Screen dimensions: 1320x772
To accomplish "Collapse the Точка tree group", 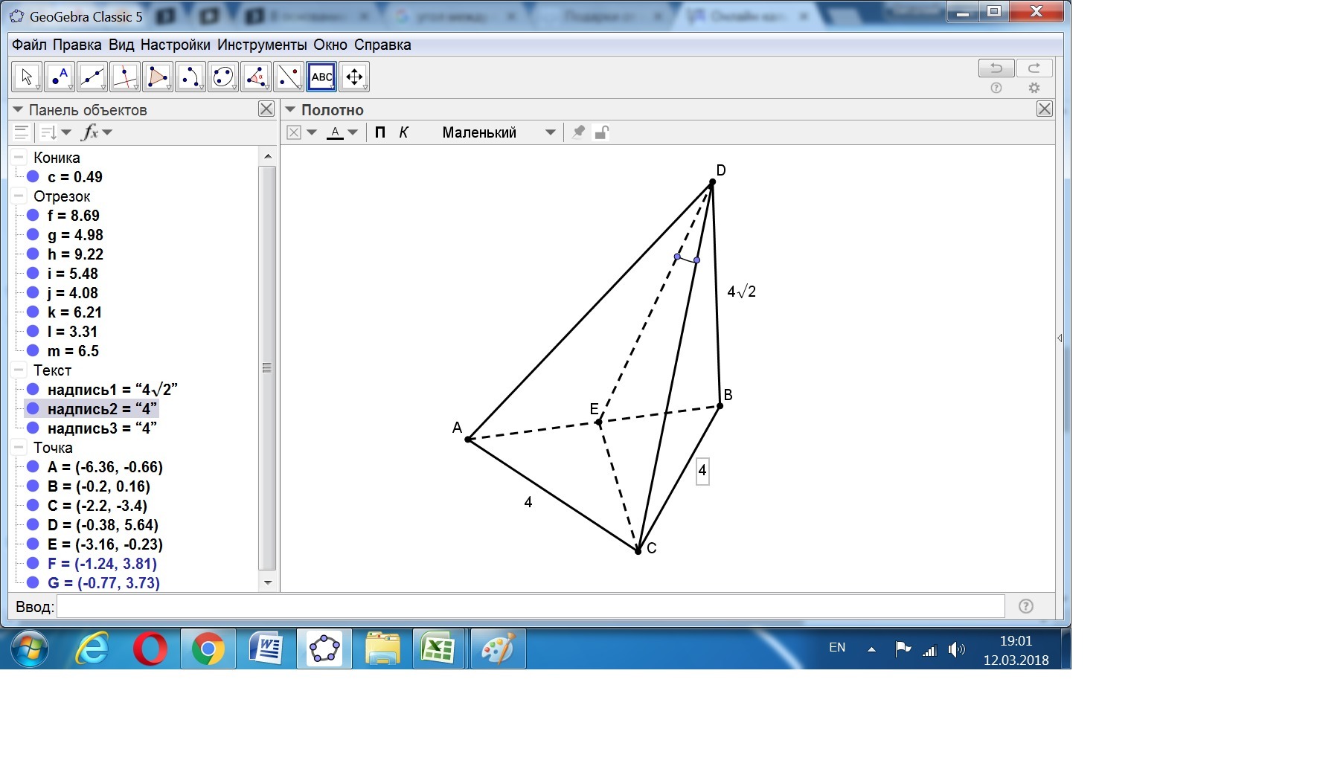I will pos(19,448).
